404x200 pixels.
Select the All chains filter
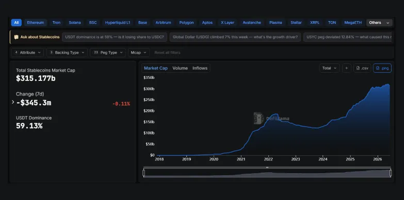point(16,23)
